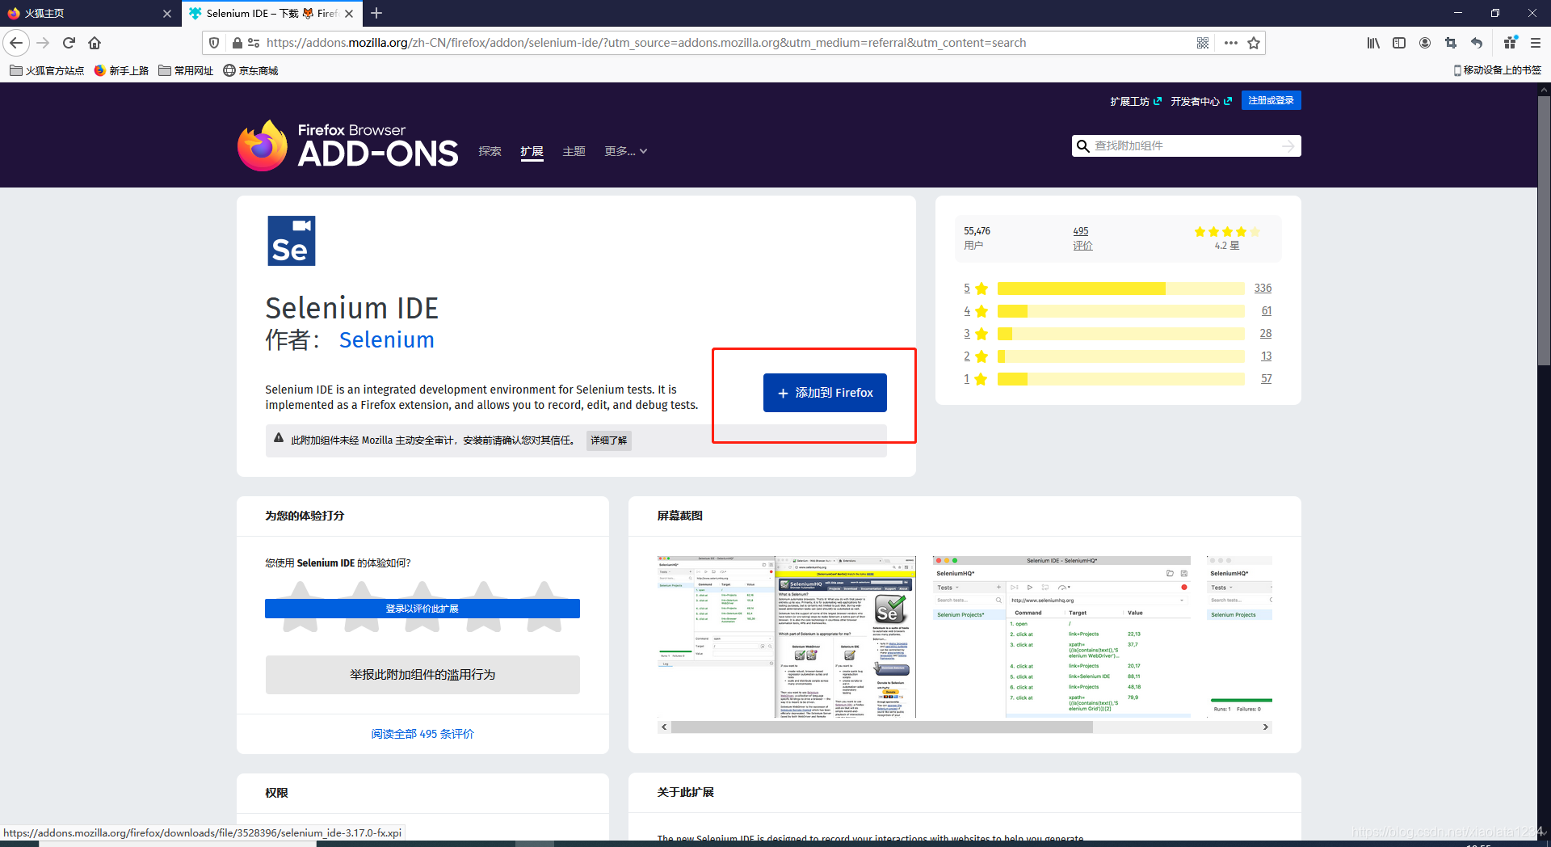
Task: Open the 336 five-star reviews count
Action: [1263, 289]
